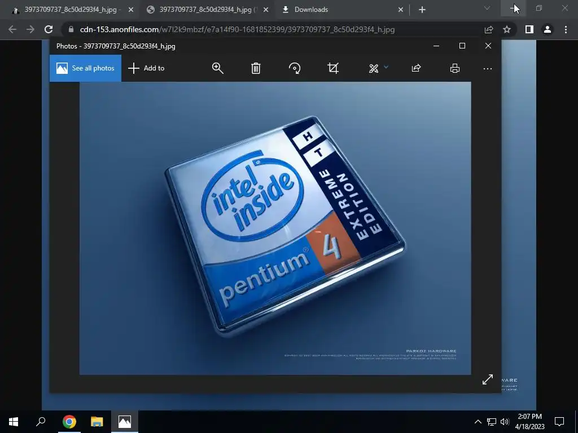Image resolution: width=578 pixels, height=433 pixels.
Task: Zoom in using the magnifier icon
Action: pos(217,68)
